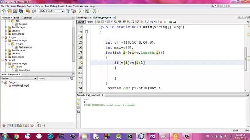Screen dimensions: 250x140
Task: Open the File menu
Action: tap(2, 6)
